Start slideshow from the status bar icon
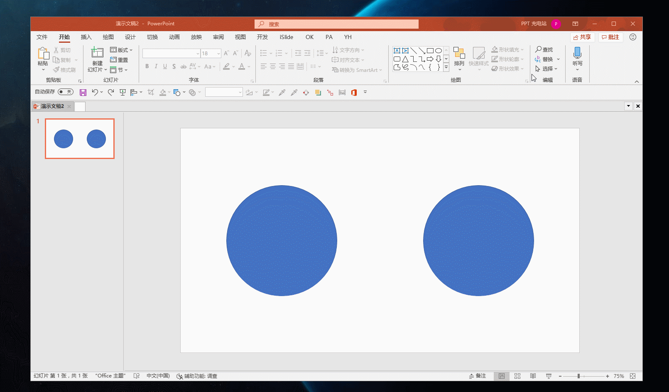 (x=549, y=376)
